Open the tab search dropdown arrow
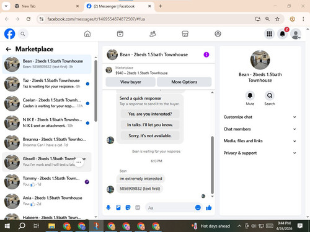This screenshot has width=310, height=232. pos(6,6)
